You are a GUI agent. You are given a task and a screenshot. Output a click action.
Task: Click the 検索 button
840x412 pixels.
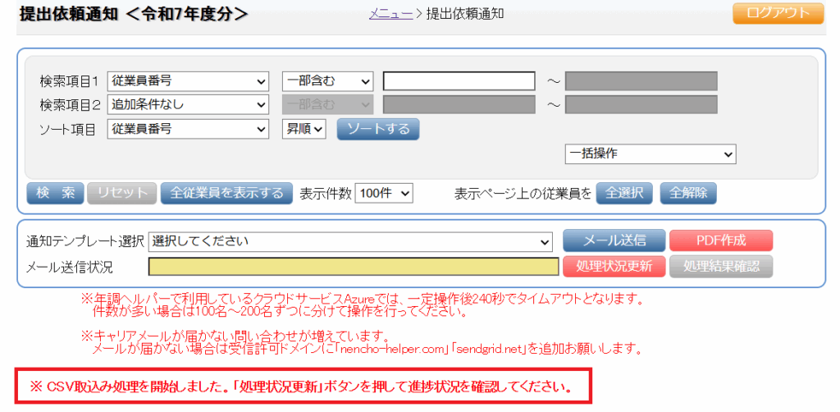click(55, 193)
